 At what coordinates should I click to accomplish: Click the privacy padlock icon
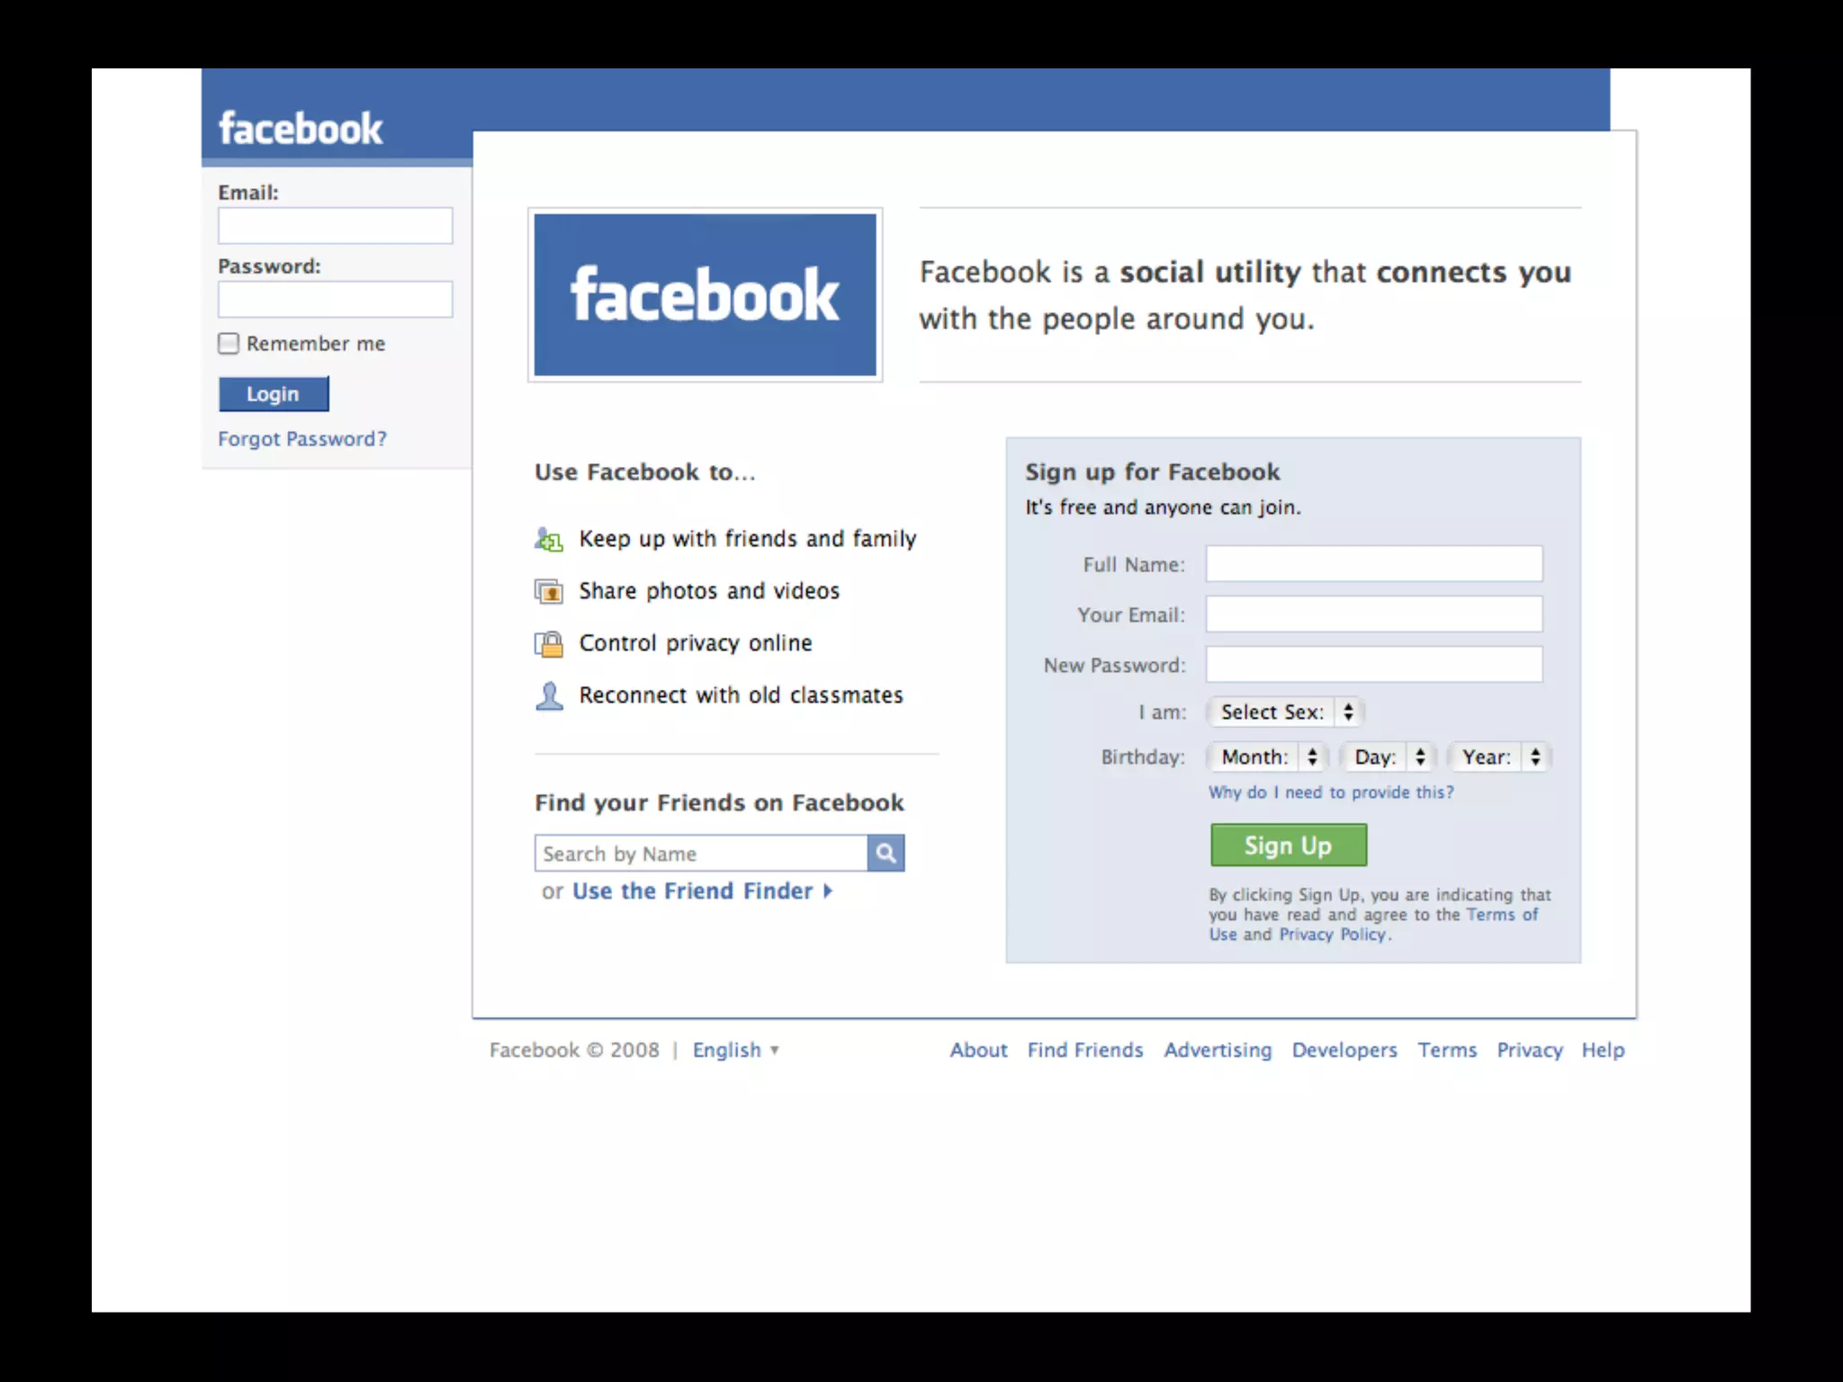pyautogui.click(x=549, y=643)
